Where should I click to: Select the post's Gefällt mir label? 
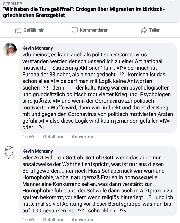(x=34, y=30)
